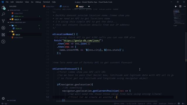Open the View menu
187x105 pixels.
pos(27,2)
